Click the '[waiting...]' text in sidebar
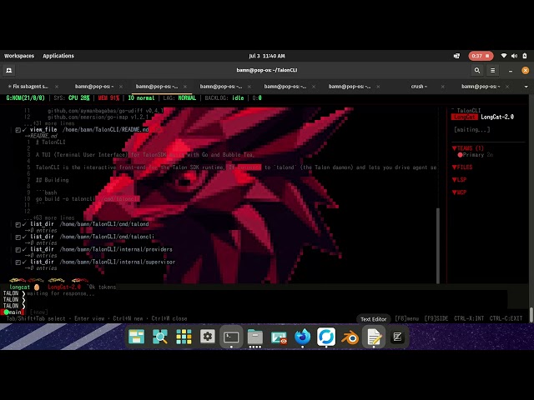534x400 pixels. point(472,130)
